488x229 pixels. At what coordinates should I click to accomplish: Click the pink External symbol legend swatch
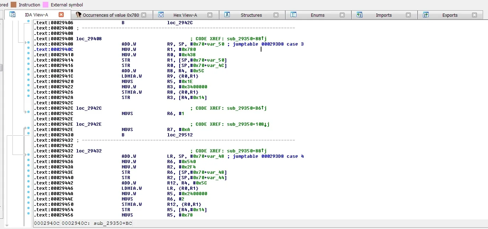(46, 5)
